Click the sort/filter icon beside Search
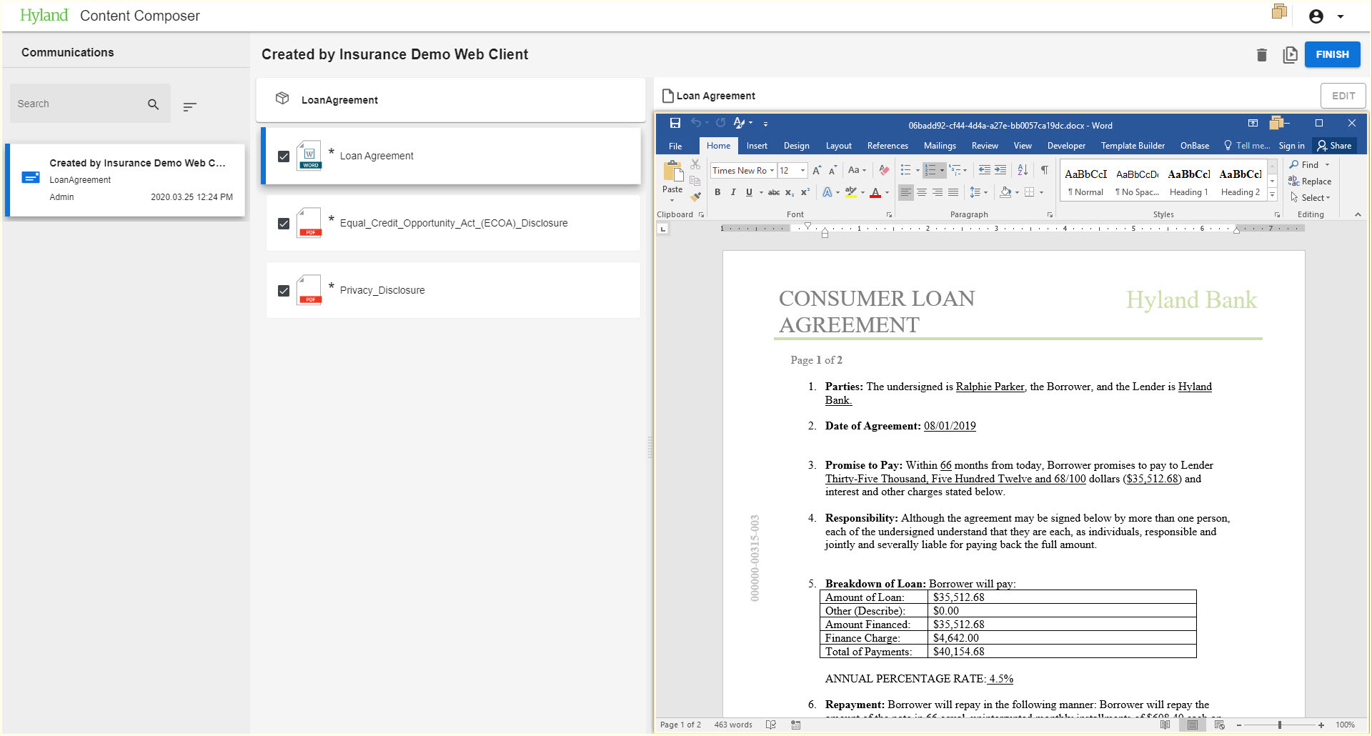Screen dimensions: 1372x736 click(189, 106)
